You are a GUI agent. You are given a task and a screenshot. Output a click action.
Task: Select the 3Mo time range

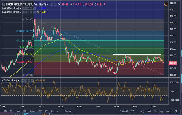[x=25, y=111]
